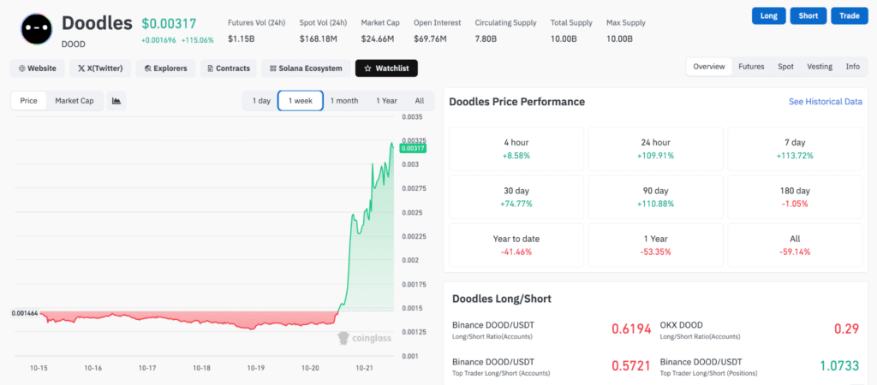Click the Doodles Long/Short heading
This screenshot has width=877, height=385.
click(502, 299)
